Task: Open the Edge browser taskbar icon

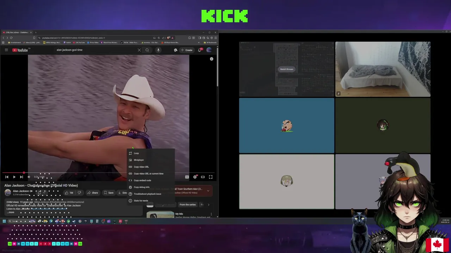Action: (51, 221)
